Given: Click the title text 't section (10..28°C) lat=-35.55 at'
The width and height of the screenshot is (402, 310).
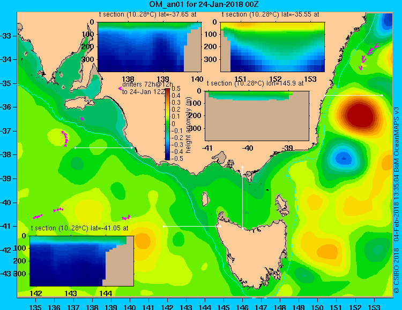Looking at the screenshot, I should [270, 14].
